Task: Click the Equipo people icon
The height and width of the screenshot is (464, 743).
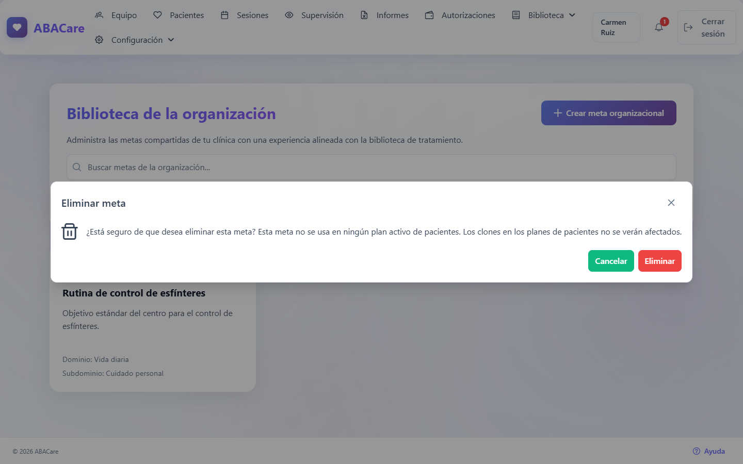Action: [99, 15]
